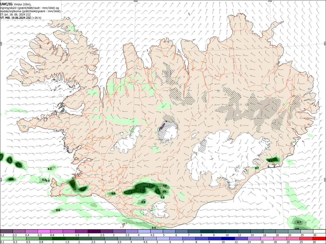326x244 pixels.
Task: Select the initial time 'IT: þri. 18. 06. 2024 21Z'
Action: [x=16, y=14]
